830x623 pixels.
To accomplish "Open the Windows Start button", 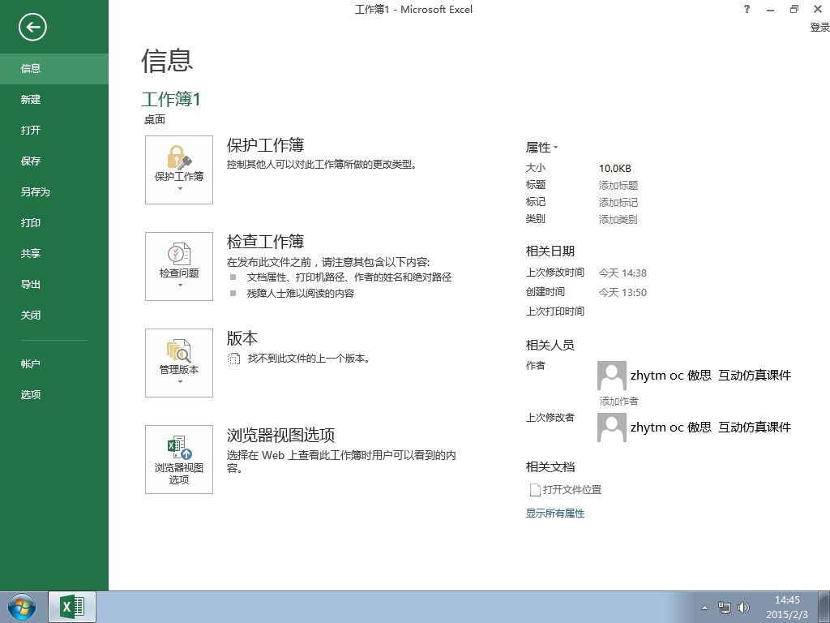I will [21, 607].
